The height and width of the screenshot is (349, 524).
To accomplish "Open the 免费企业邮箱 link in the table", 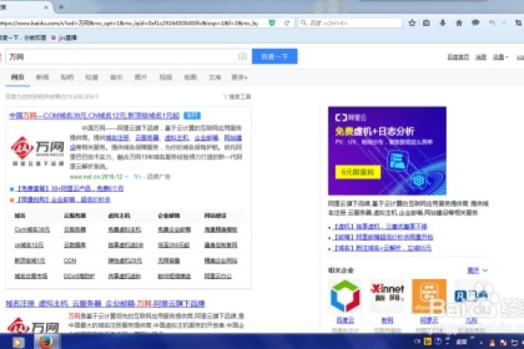I will tap(174, 229).
